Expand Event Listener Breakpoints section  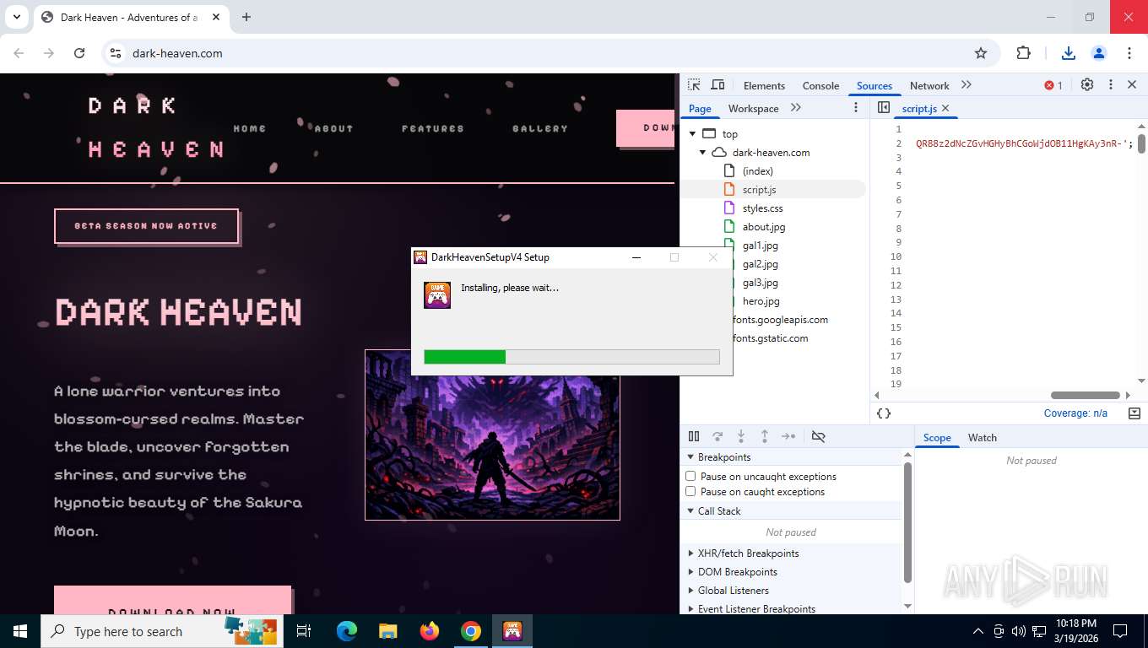tap(690, 609)
